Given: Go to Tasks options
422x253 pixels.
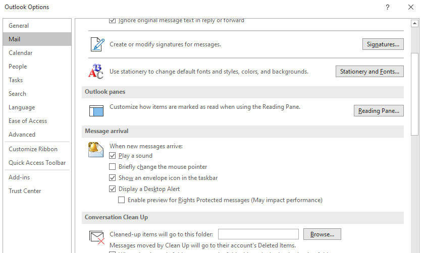Looking at the screenshot, I should 37,80.
